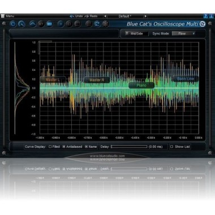
Task: Enable the Filled curve display checkbox
Action: (x=50, y=147)
